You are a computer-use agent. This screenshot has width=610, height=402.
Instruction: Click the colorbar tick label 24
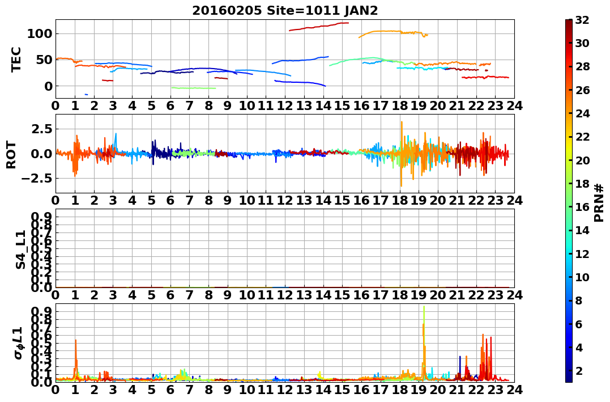[582, 113]
